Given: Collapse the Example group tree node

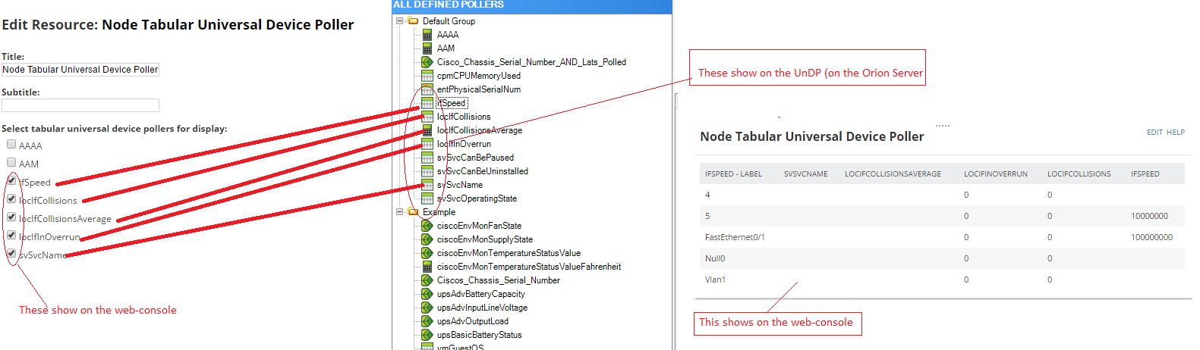Looking at the screenshot, I should (399, 212).
